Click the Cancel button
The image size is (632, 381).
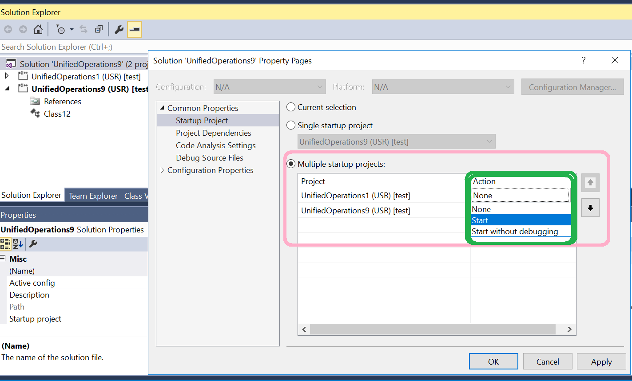tap(548, 361)
